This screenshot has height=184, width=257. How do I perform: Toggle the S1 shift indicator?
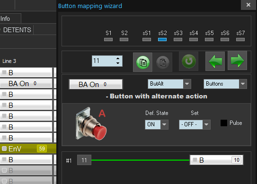(x=108, y=39)
